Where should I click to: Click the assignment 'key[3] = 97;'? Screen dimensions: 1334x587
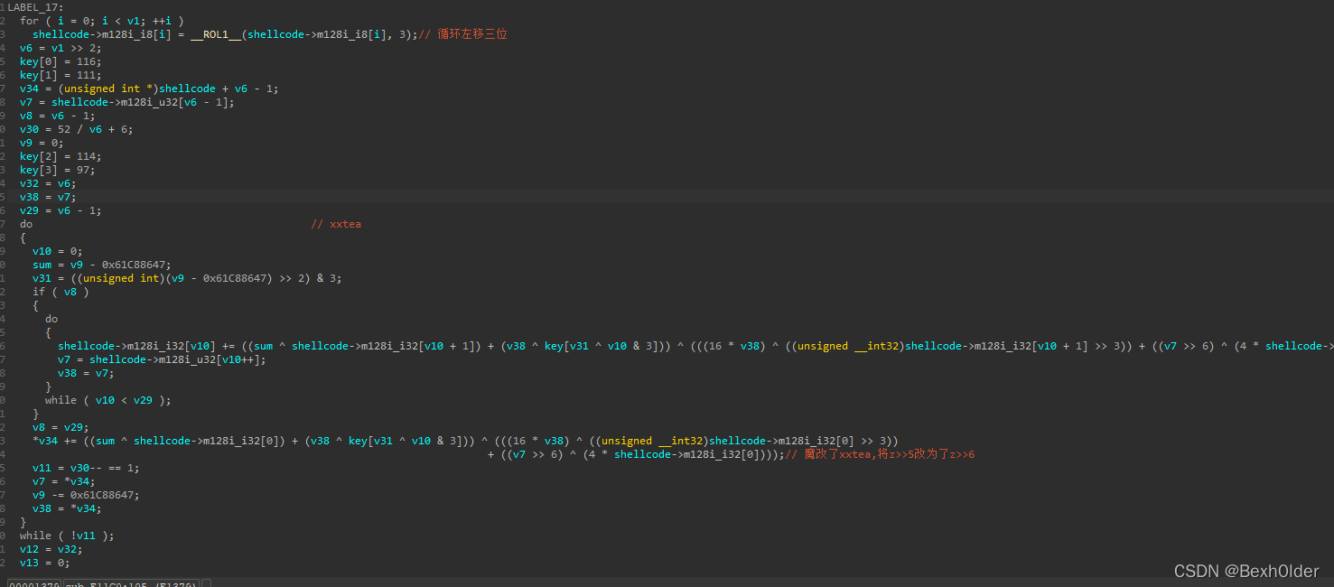tap(58, 170)
